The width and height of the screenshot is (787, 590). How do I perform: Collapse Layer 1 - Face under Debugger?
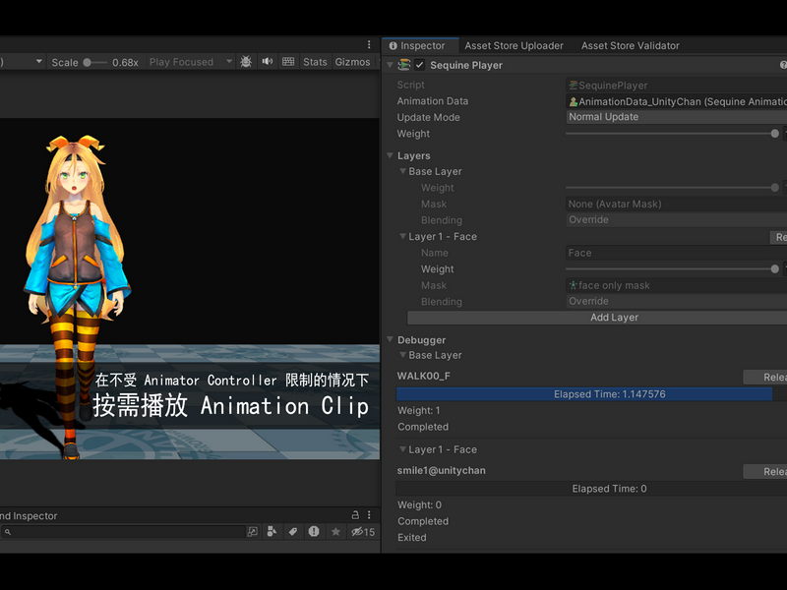point(402,449)
